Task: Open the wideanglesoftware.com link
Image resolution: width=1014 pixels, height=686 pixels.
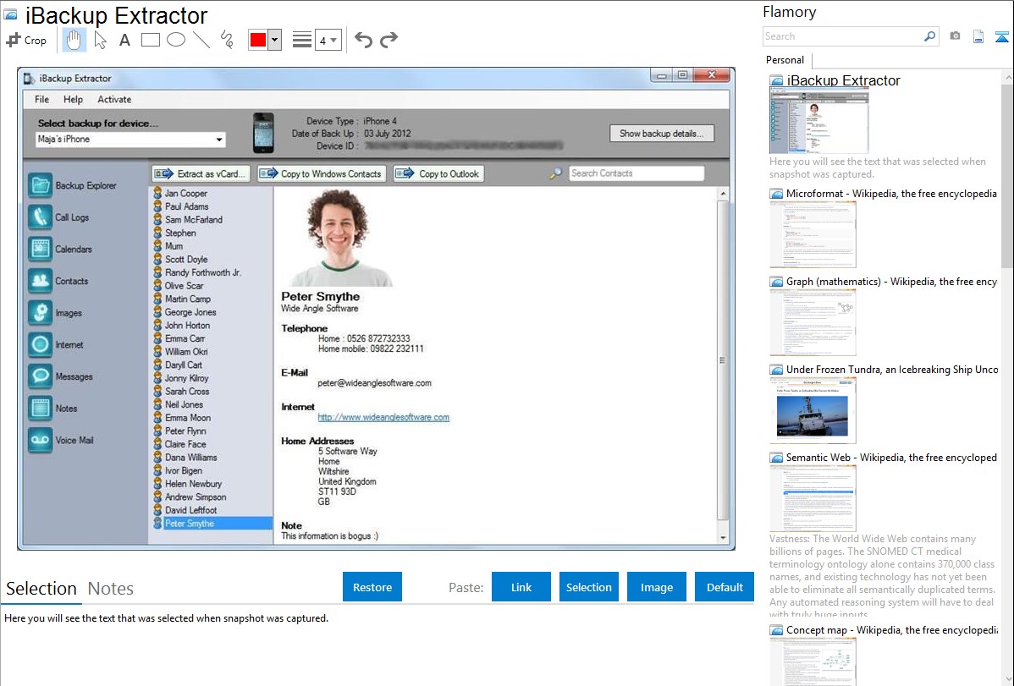Action: (383, 417)
